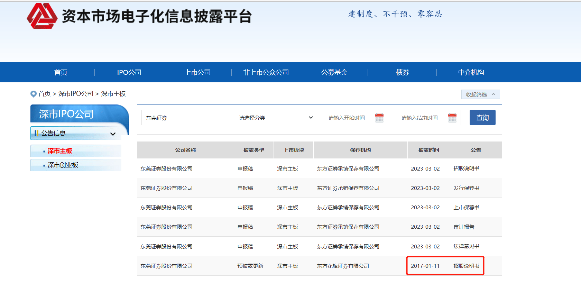Click 首页 in the breadcrumb
Viewport: 581px width, 283px height.
[x=44, y=94]
